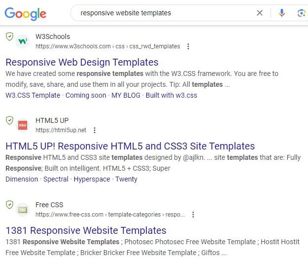The image size is (308, 259).
Task: Click the W3Schools favicon
Action: [23, 41]
